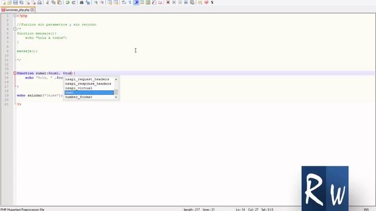
Task: Click the Print toolbar icon
Action: click(x=39, y=2)
